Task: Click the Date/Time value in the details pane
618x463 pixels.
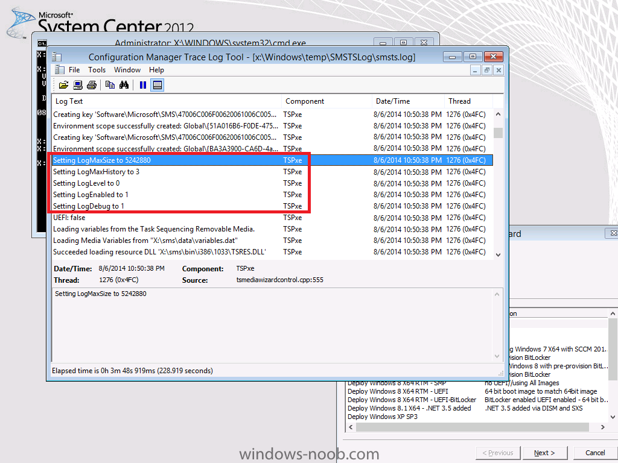Action: pyautogui.click(x=132, y=268)
